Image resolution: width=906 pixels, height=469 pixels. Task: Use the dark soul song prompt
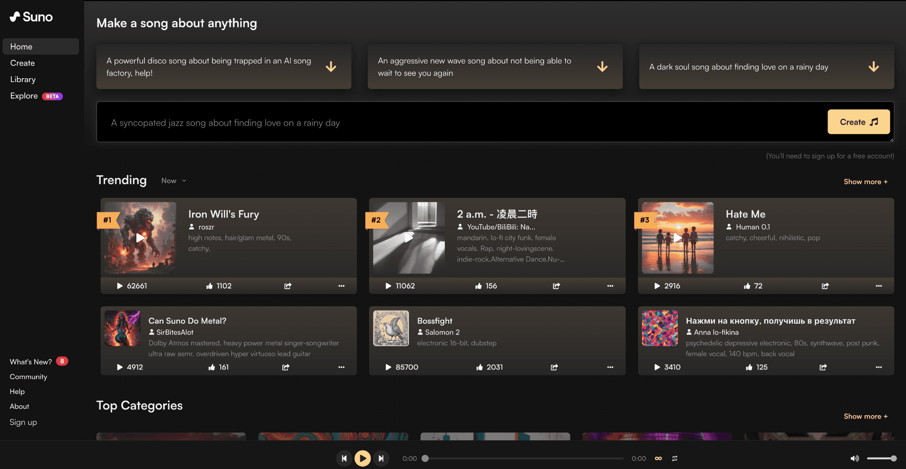766,67
